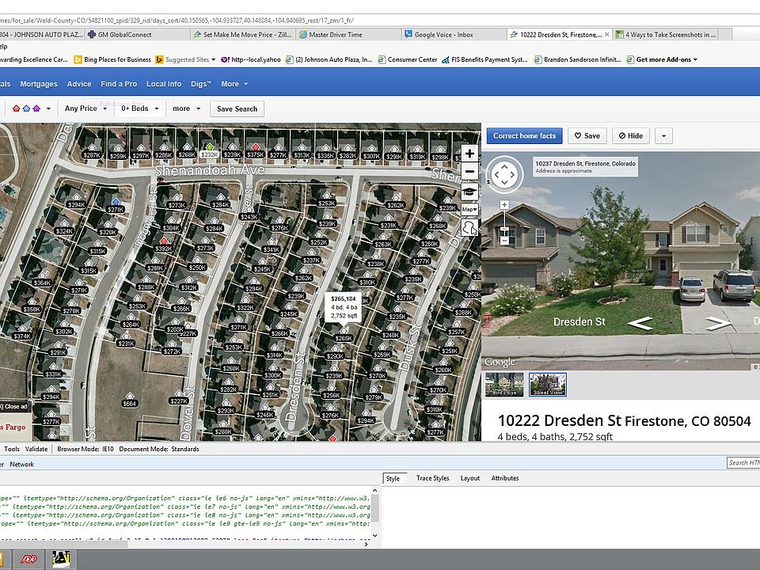Zoom in on the Street View image
Screen dimensions: 760x570
click(504, 205)
